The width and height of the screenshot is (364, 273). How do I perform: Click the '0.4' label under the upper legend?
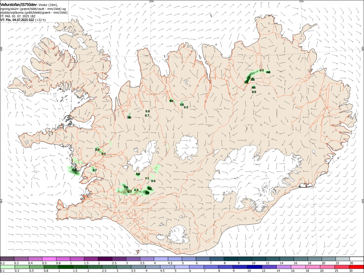pyautogui.click(x=30, y=263)
